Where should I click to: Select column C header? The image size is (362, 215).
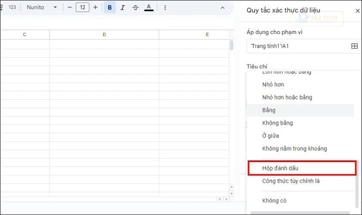pyautogui.click(x=25, y=34)
